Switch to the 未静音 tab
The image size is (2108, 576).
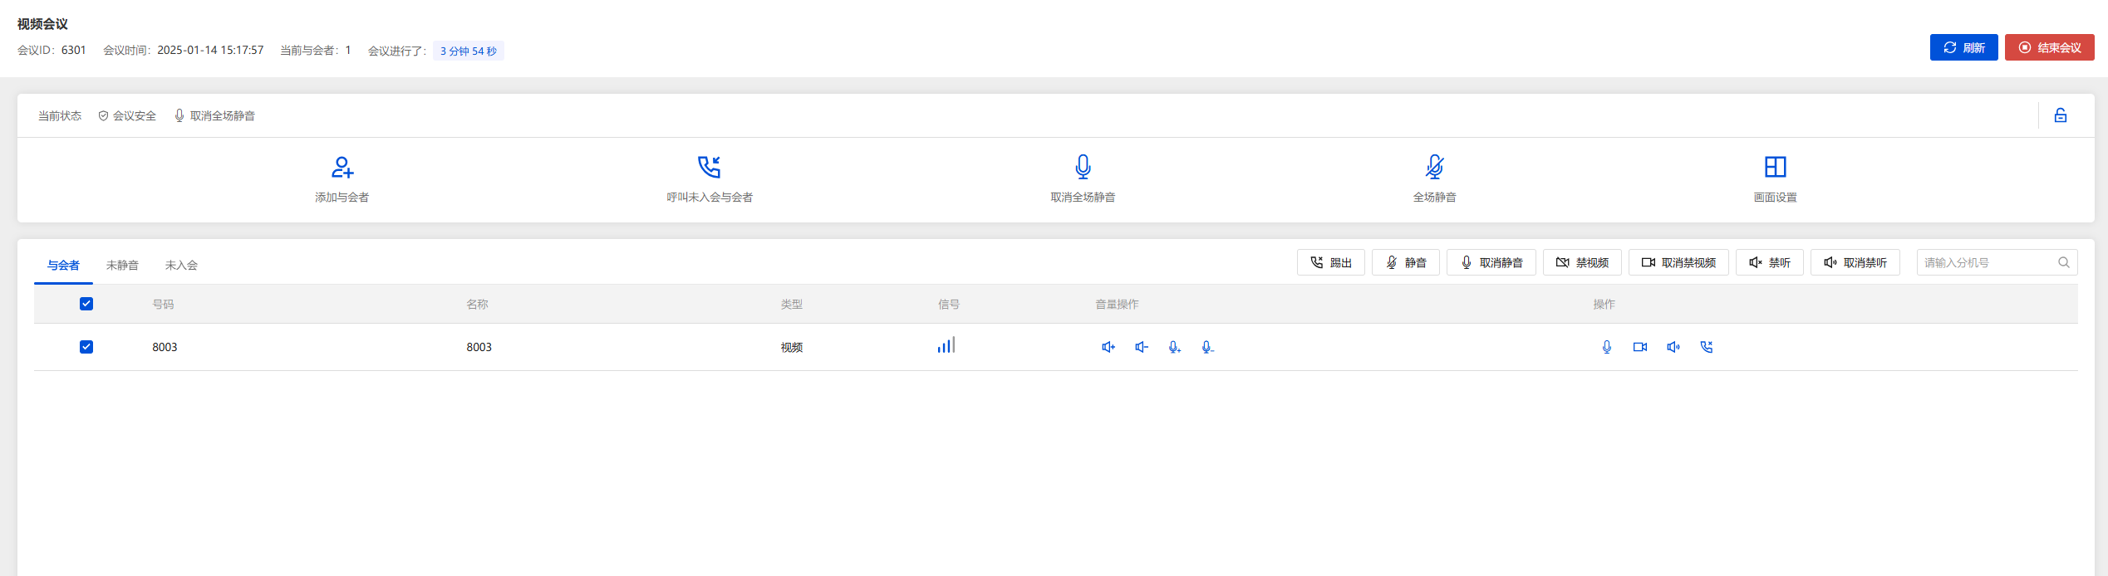[x=122, y=265]
